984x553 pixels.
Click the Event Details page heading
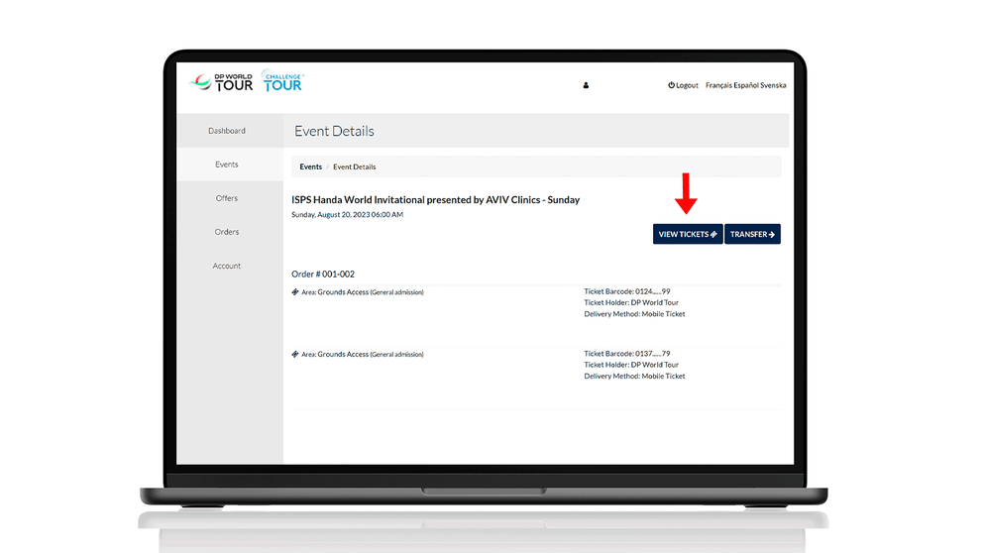point(335,131)
